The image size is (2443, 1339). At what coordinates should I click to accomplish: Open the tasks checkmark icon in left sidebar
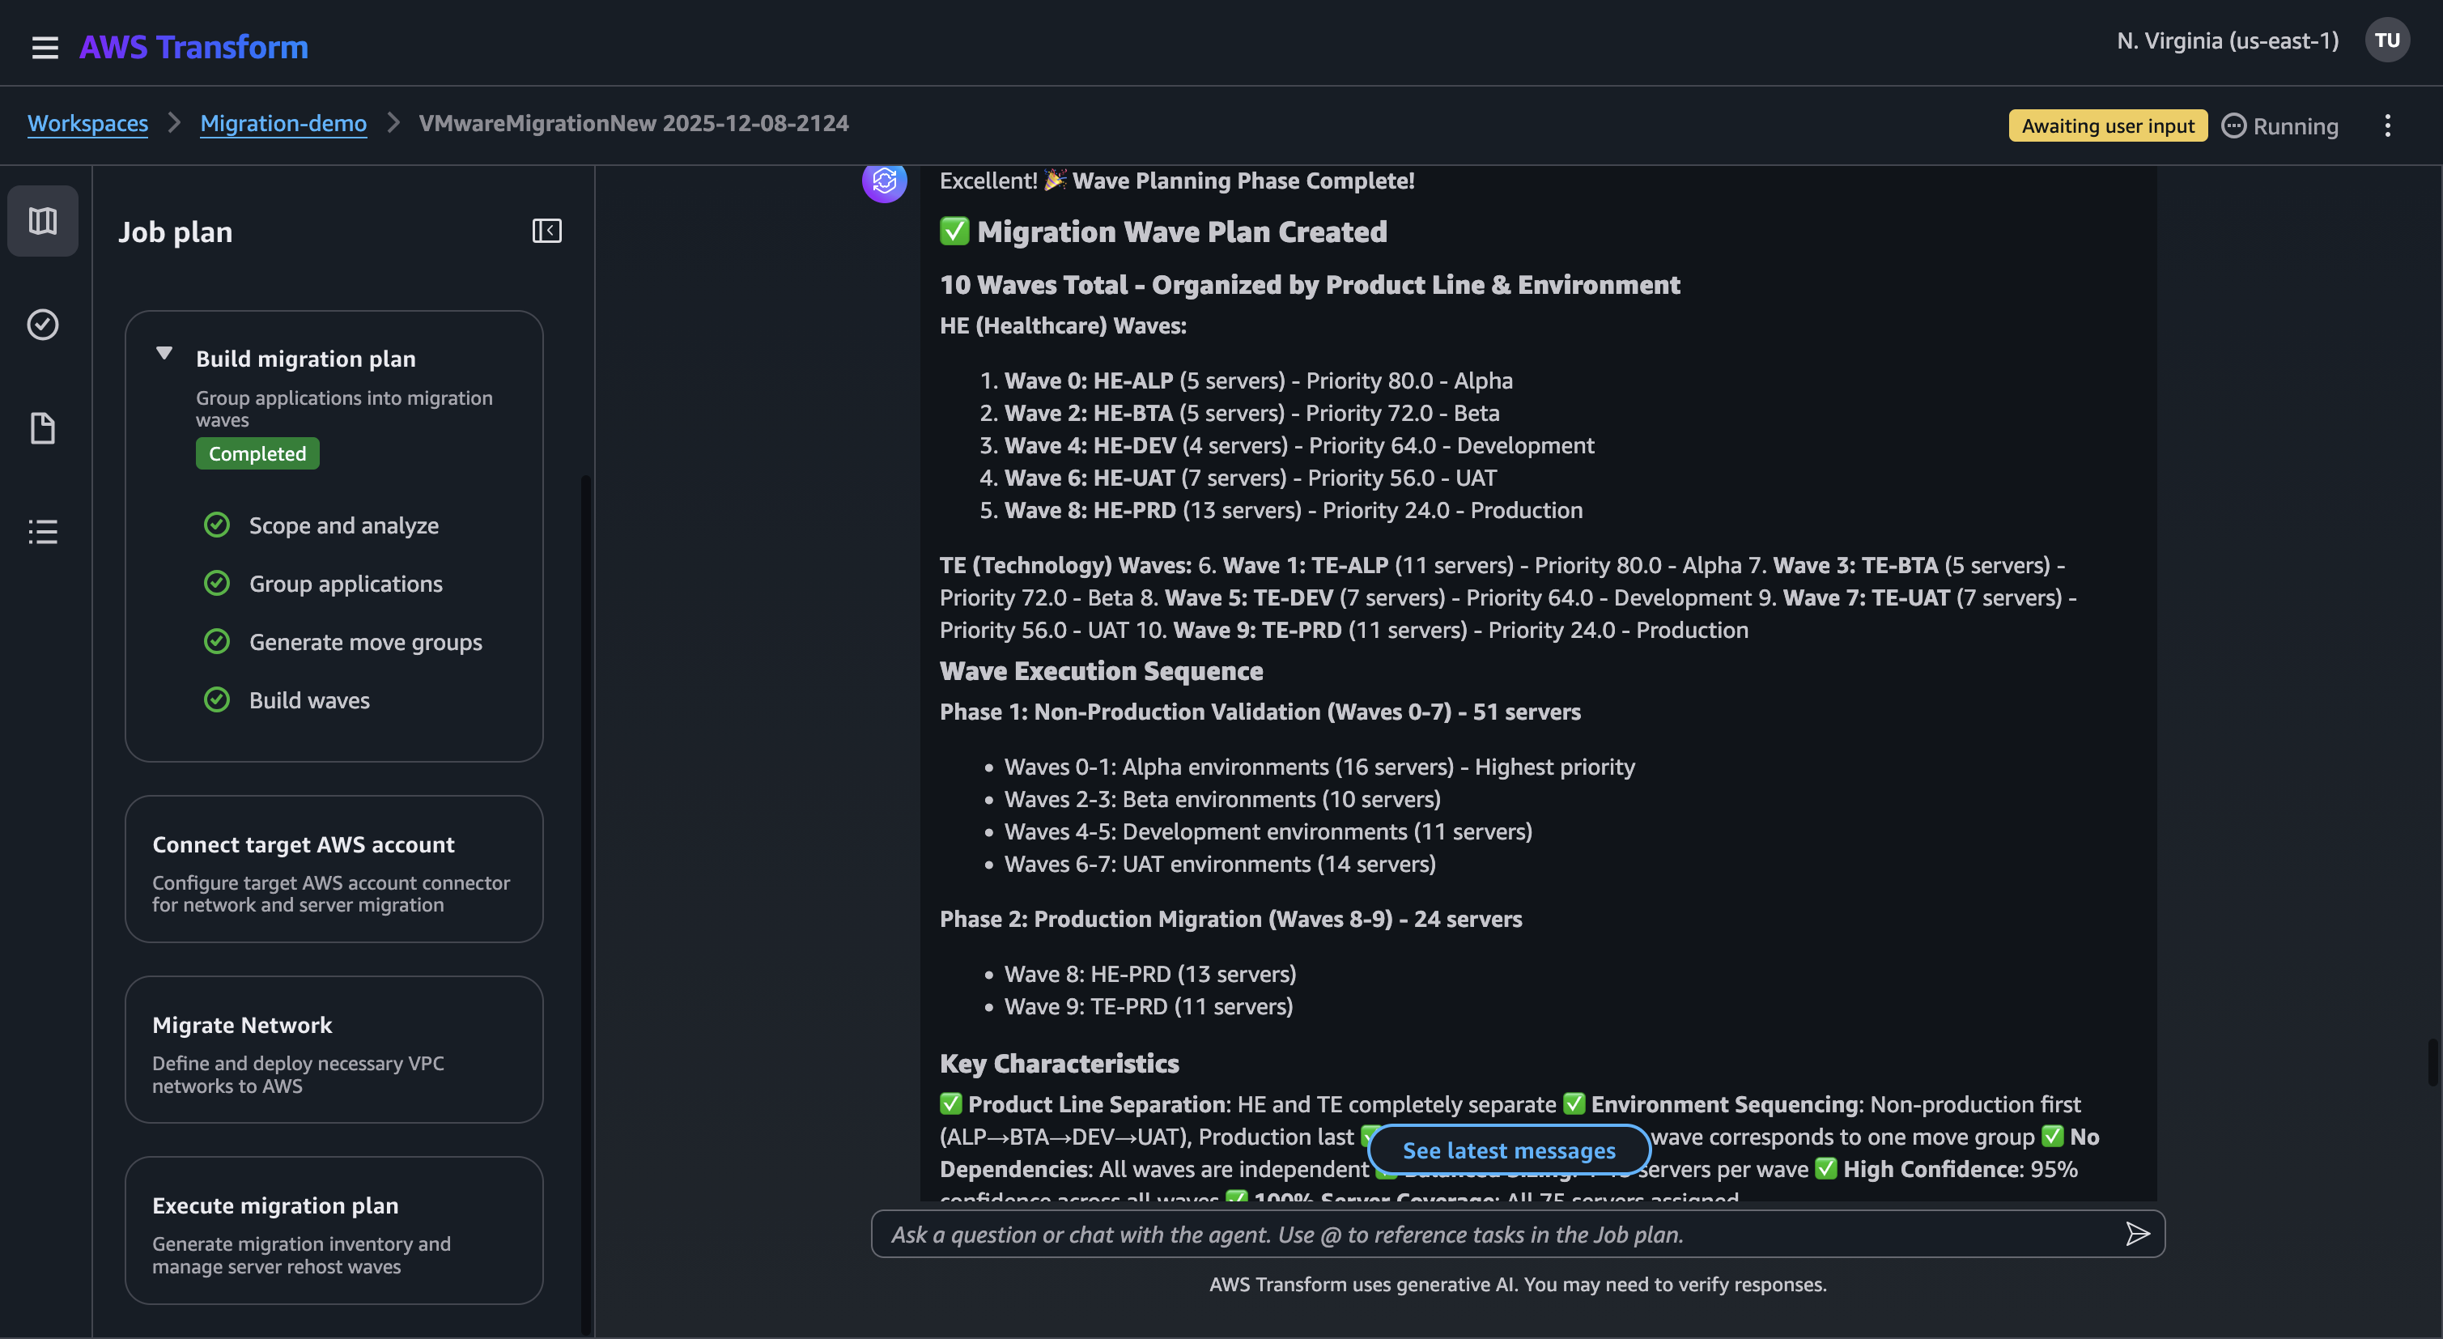click(43, 325)
